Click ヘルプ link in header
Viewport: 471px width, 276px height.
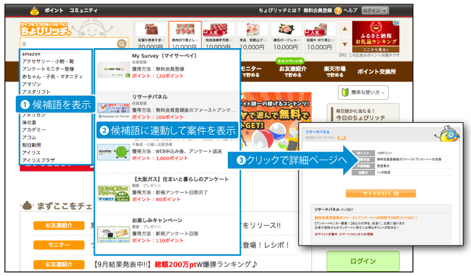pos(350,11)
